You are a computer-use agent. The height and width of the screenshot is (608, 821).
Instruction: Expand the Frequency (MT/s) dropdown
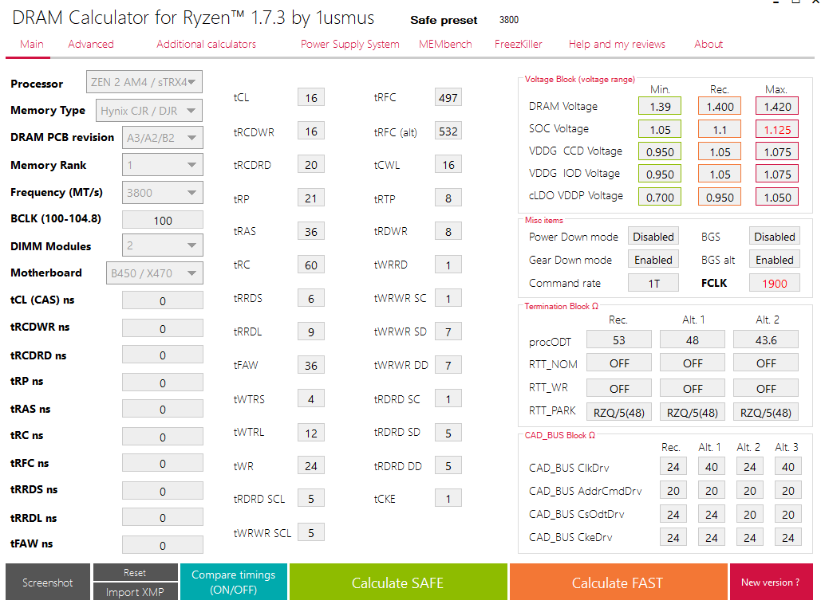point(162,193)
